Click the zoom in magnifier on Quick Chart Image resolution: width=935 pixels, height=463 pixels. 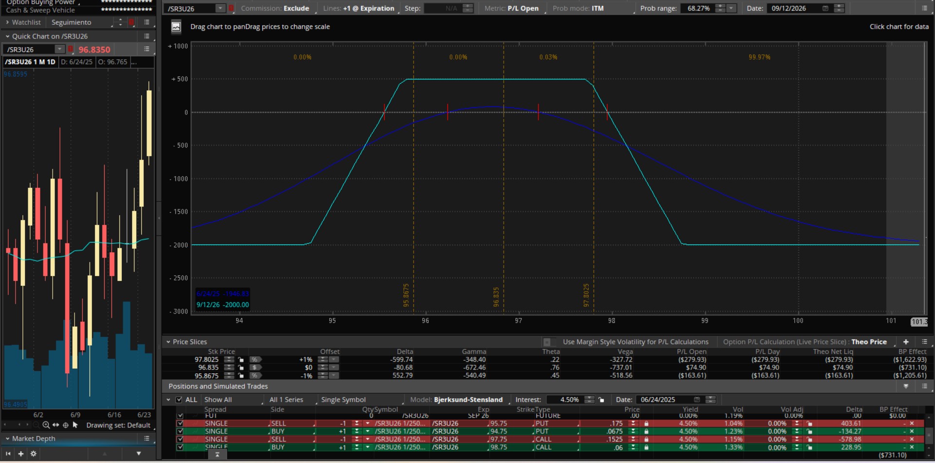pyautogui.click(x=46, y=425)
